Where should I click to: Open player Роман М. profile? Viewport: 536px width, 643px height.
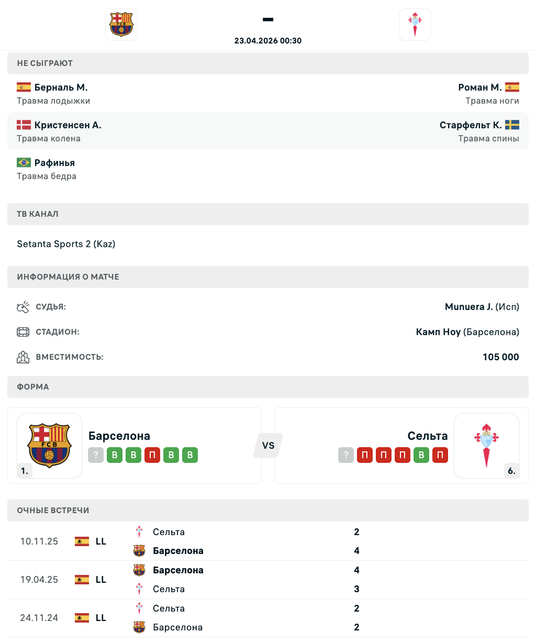(479, 87)
